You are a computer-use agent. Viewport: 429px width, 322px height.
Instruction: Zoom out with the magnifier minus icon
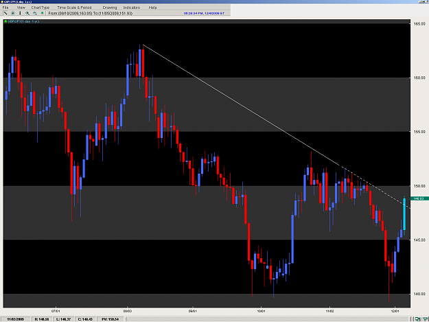click(x=35, y=13)
